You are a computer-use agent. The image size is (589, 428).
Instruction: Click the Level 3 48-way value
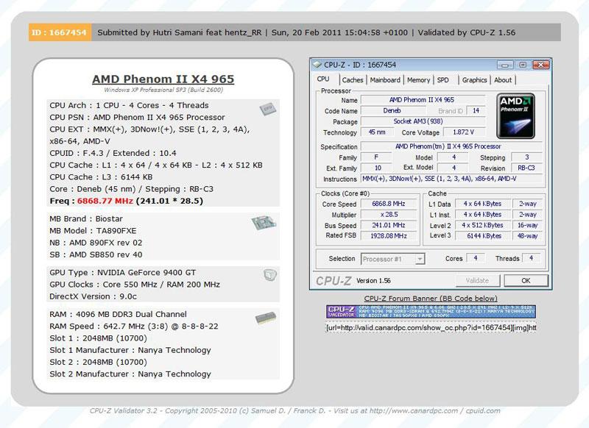[x=527, y=235]
